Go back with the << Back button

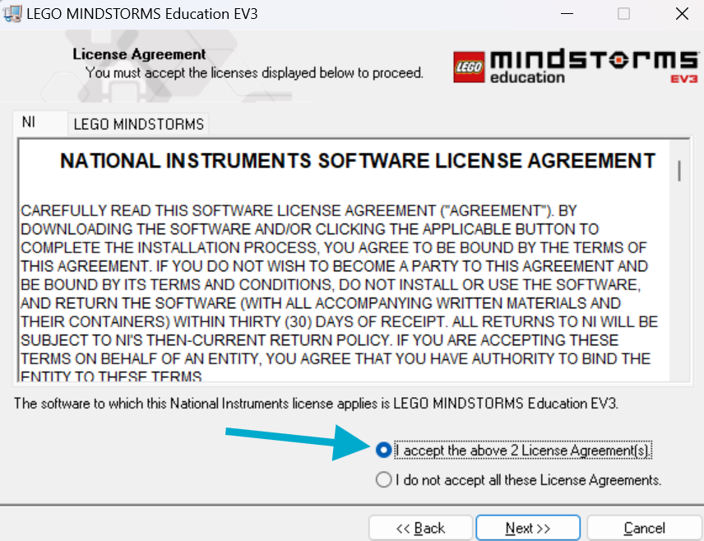pyautogui.click(x=421, y=528)
